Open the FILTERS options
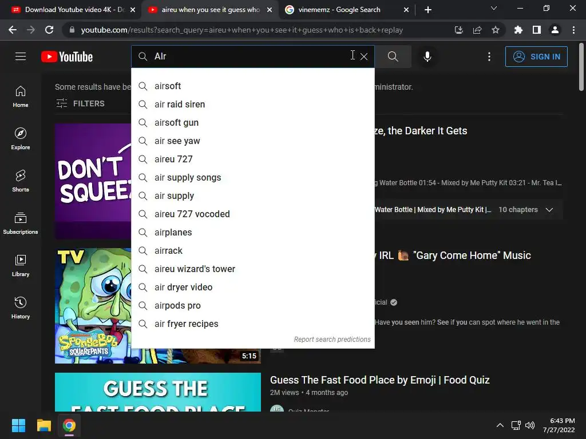 (80, 103)
